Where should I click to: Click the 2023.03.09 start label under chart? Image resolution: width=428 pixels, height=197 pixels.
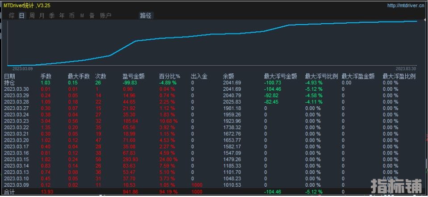pos(22,69)
